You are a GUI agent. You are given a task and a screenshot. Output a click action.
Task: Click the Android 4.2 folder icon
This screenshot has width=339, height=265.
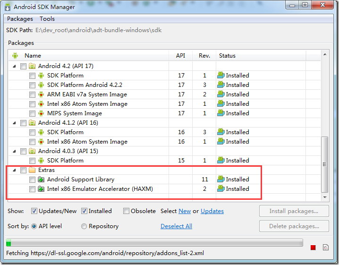32,66
